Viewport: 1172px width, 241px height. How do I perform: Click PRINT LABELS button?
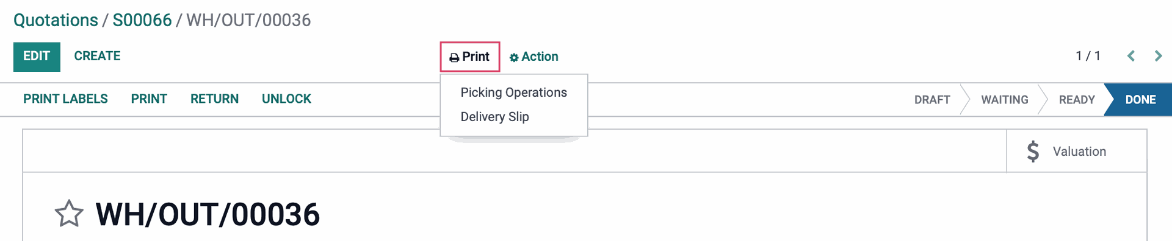pos(65,99)
